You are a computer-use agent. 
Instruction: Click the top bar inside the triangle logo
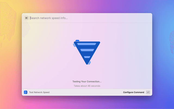[x=86, y=44]
